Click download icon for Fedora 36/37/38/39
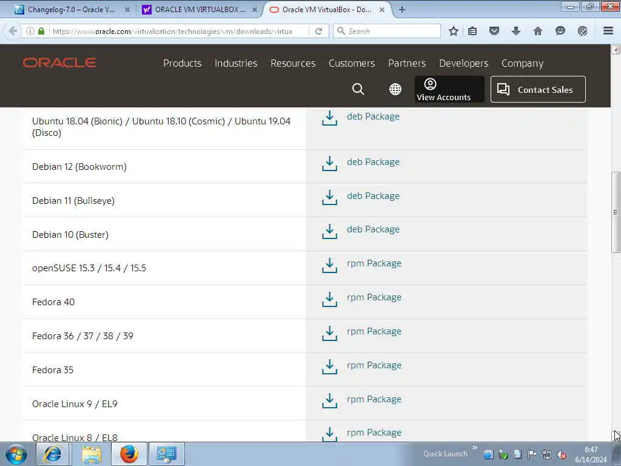Viewport: 621px width, 466px height. (x=329, y=334)
